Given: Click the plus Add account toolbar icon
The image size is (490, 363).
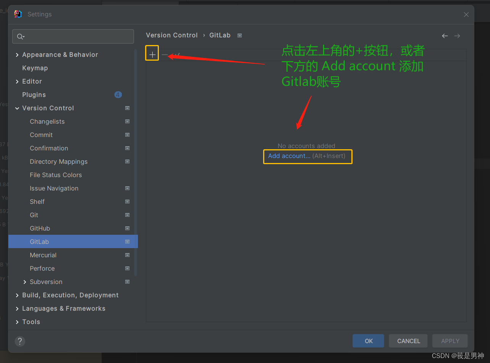Looking at the screenshot, I should pos(152,55).
